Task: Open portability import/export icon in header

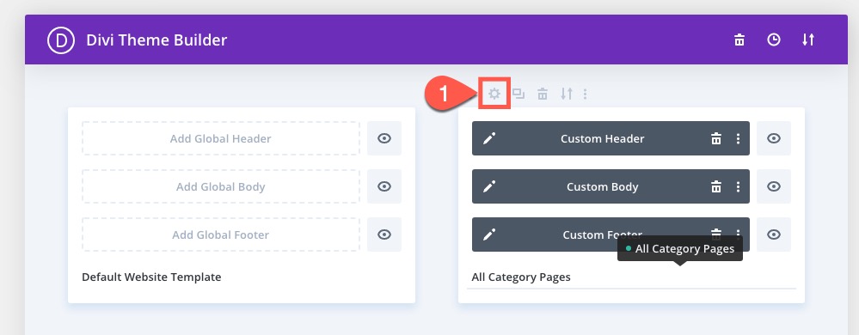Action: click(x=808, y=40)
